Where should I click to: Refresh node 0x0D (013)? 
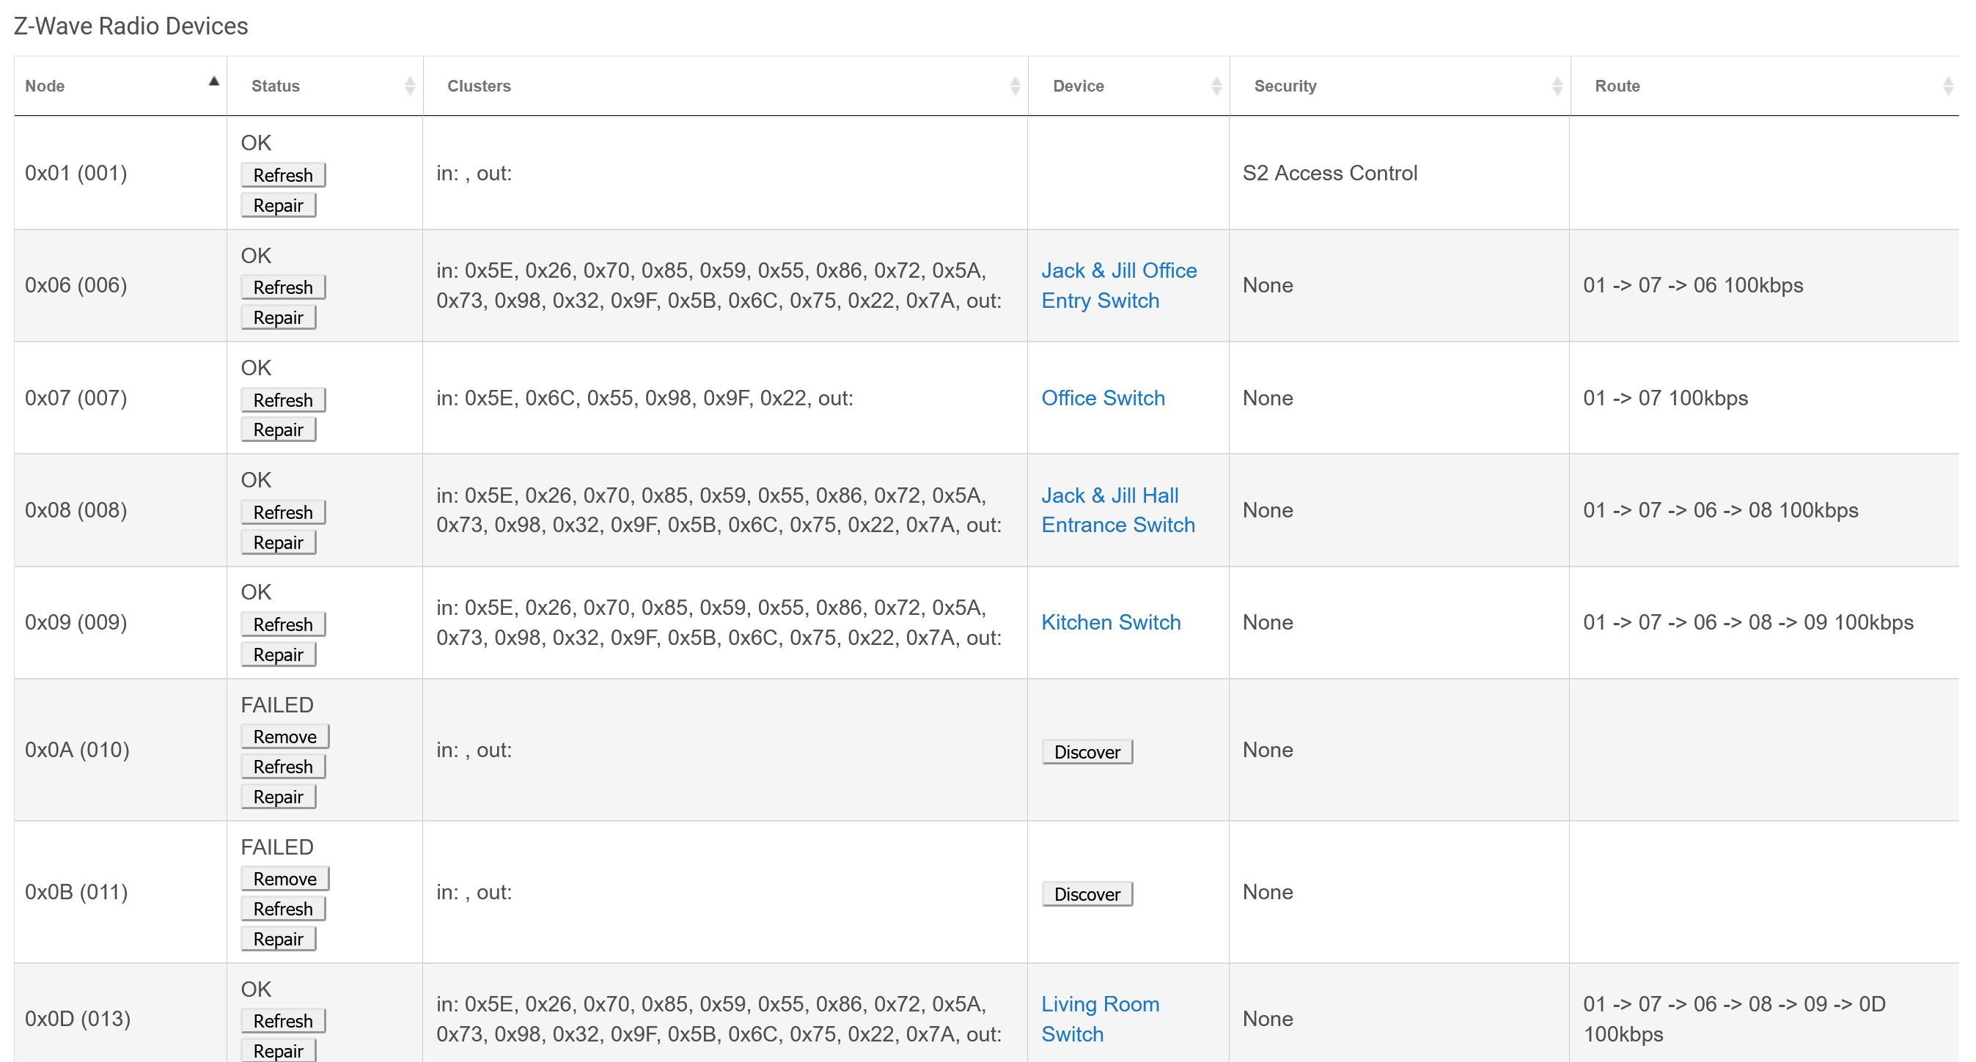pyautogui.click(x=283, y=1021)
